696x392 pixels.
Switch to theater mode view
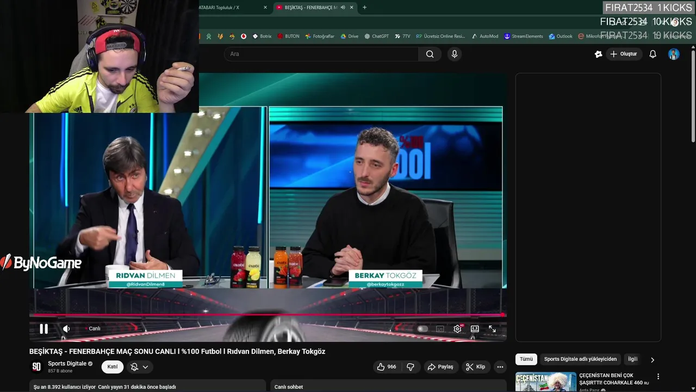click(x=475, y=329)
